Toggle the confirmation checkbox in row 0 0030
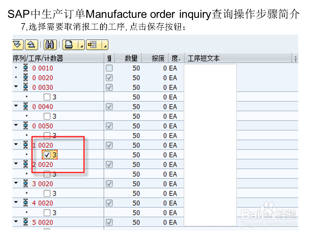 pyautogui.click(x=109, y=87)
